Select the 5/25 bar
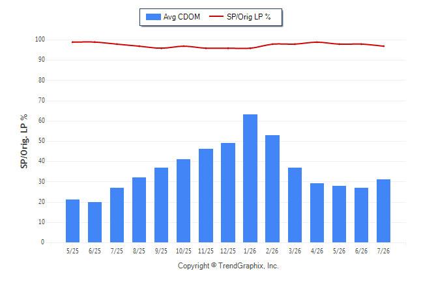The height and width of the screenshot is (282, 421). coord(72,221)
